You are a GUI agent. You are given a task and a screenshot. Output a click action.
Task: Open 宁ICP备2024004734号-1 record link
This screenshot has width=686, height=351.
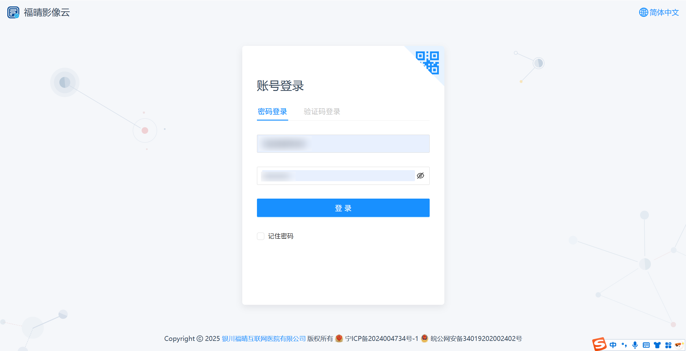click(382, 339)
